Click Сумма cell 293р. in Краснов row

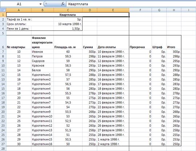pos(90,66)
